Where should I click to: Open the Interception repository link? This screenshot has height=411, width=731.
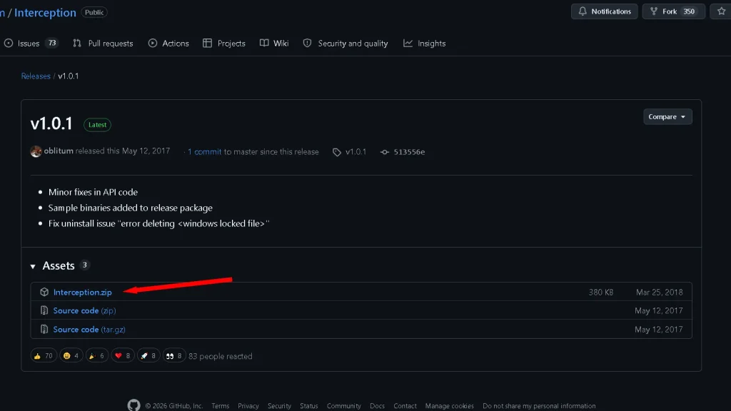pos(45,13)
